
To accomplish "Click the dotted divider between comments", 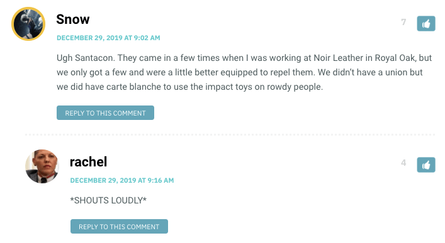I will [x=230, y=135].
